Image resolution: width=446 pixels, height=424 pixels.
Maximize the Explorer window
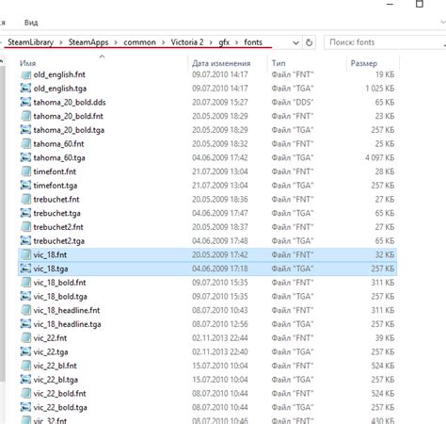pyautogui.click(x=420, y=4)
